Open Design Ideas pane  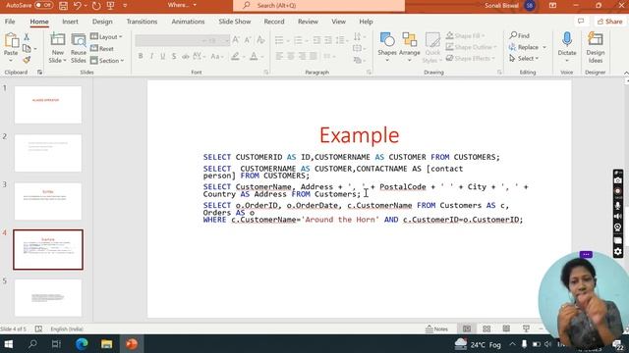[x=595, y=48]
